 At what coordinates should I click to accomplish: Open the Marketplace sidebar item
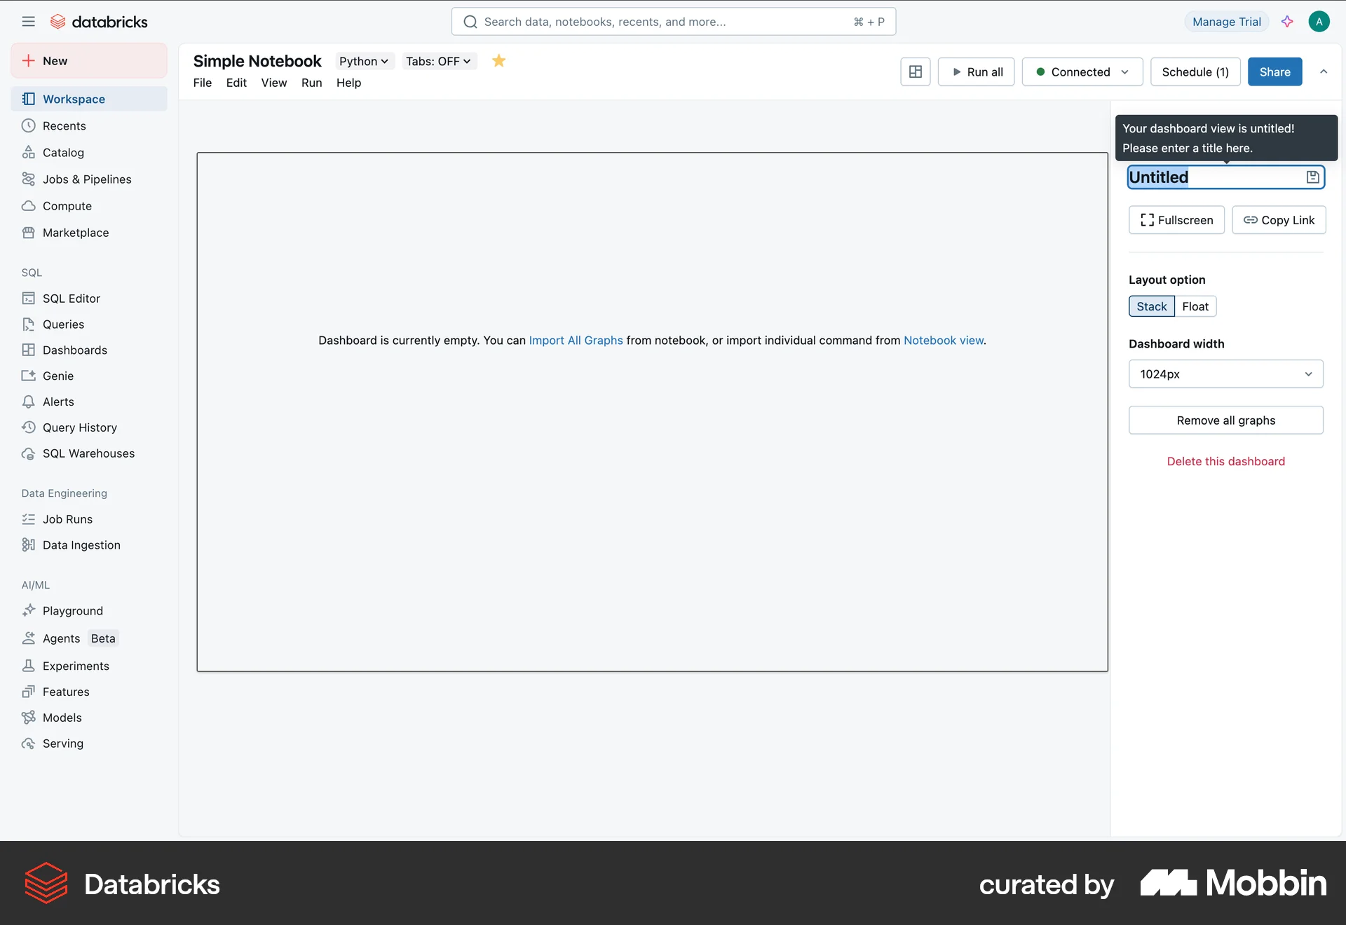click(x=76, y=232)
